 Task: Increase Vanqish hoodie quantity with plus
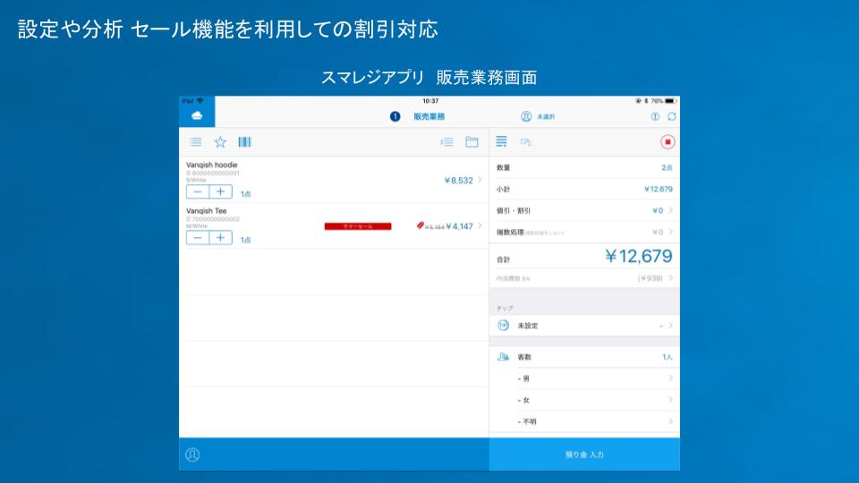(220, 191)
